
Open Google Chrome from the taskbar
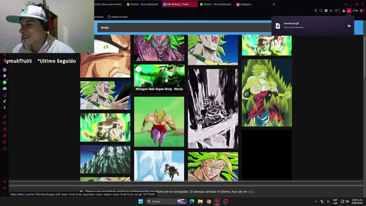pos(209,201)
